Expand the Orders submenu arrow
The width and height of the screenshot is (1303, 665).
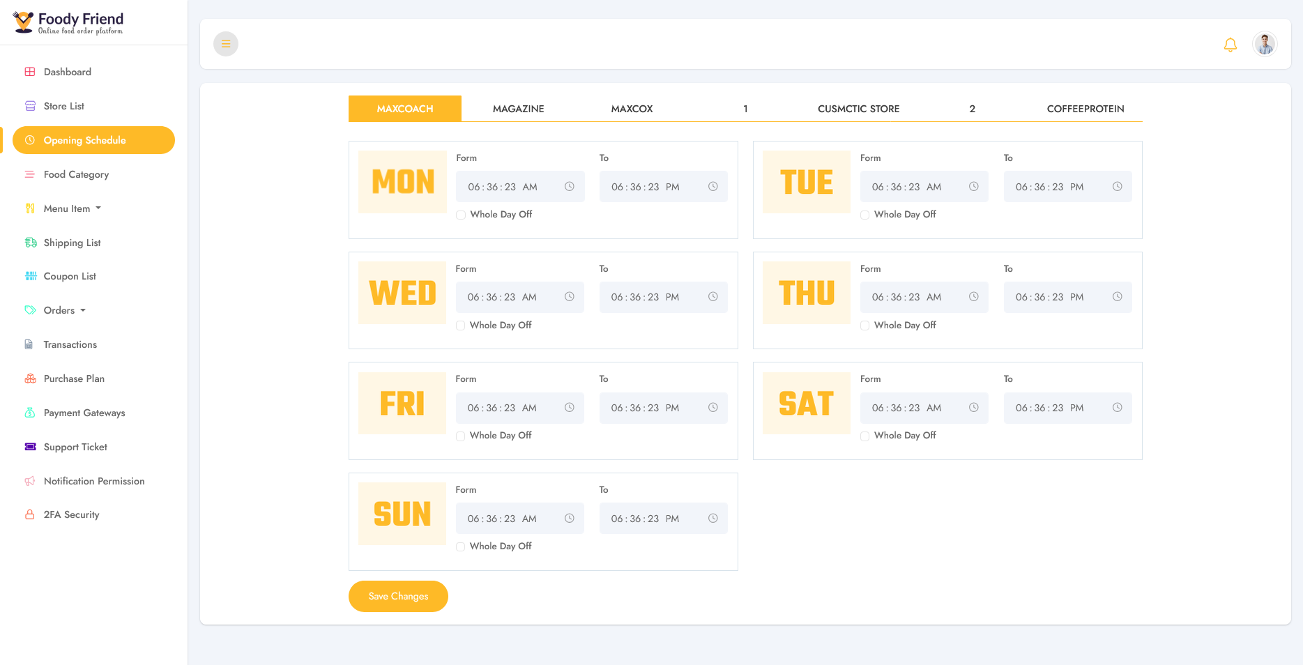coord(83,310)
